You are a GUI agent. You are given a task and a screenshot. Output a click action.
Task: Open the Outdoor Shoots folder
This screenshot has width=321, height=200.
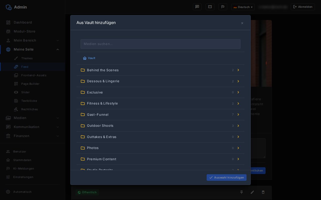pyautogui.click(x=160, y=126)
